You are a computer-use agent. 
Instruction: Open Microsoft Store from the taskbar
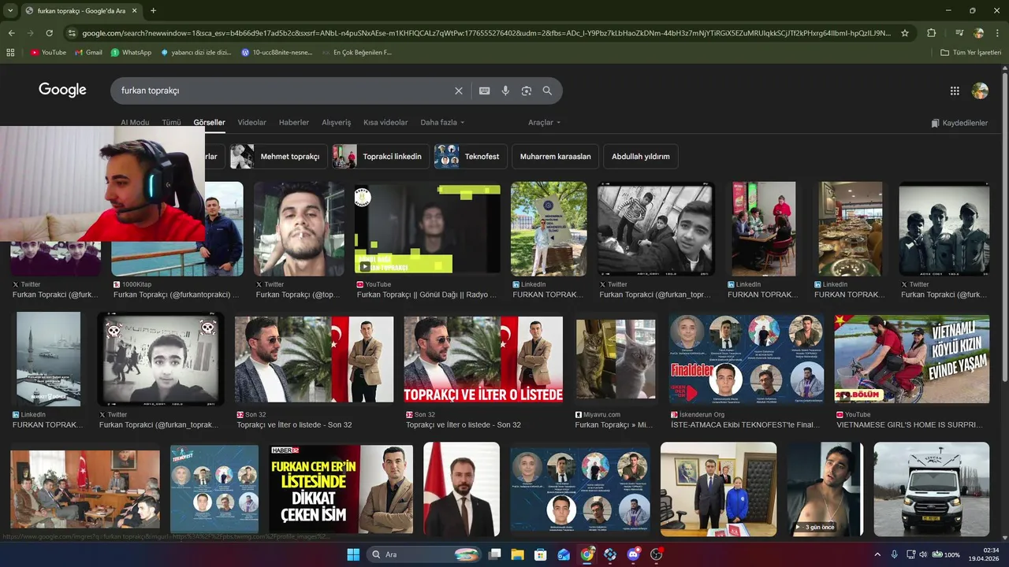pos(541,554)
